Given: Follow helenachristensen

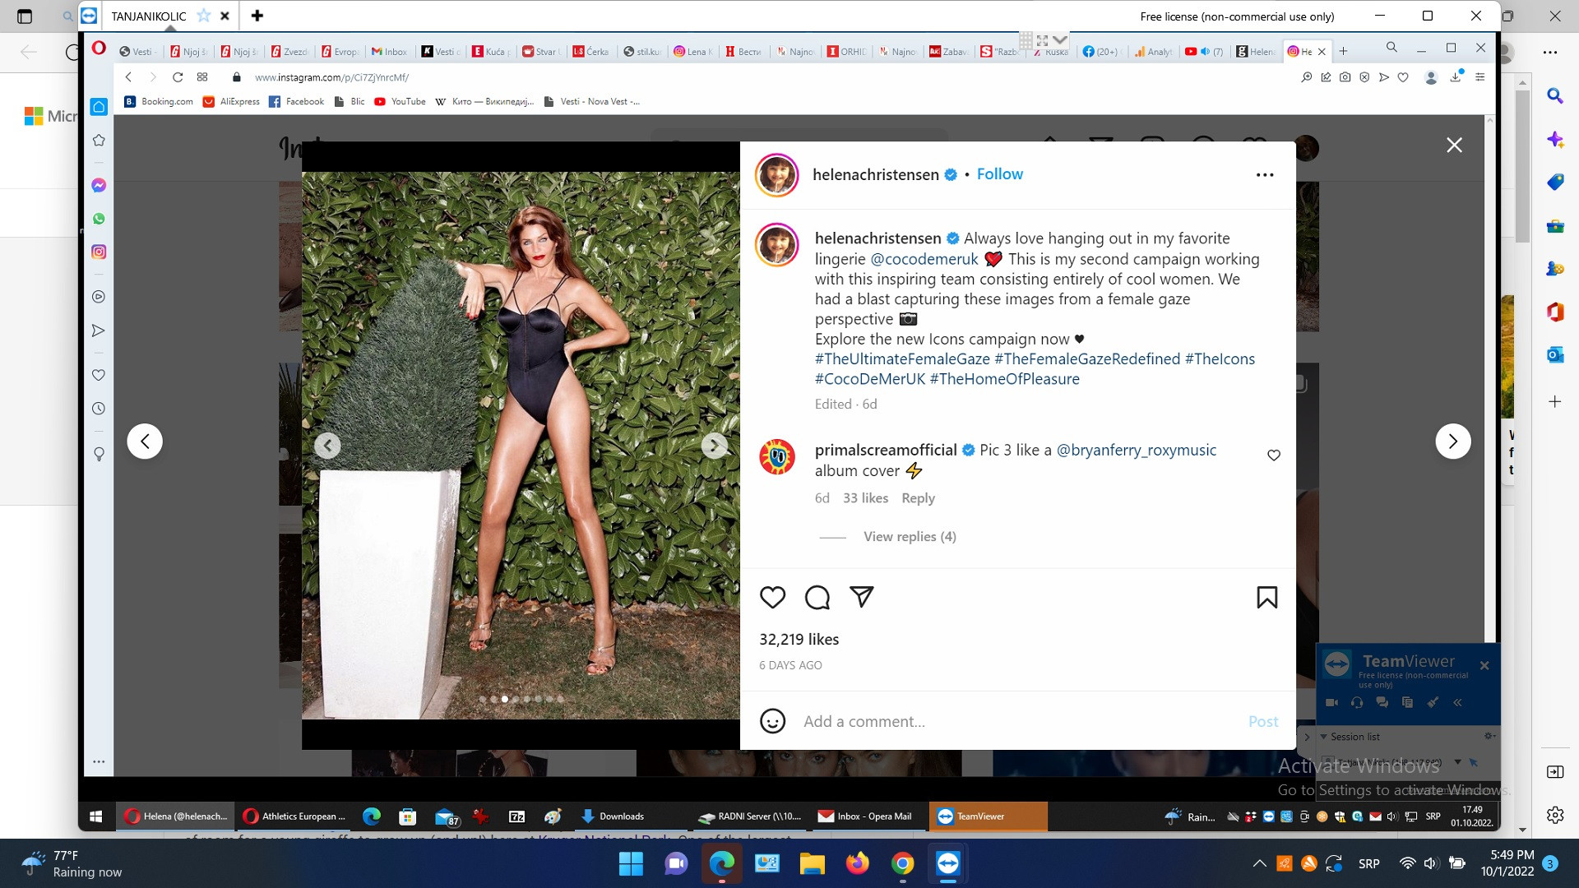Looking at the screenshot, I should pos(999,174).
